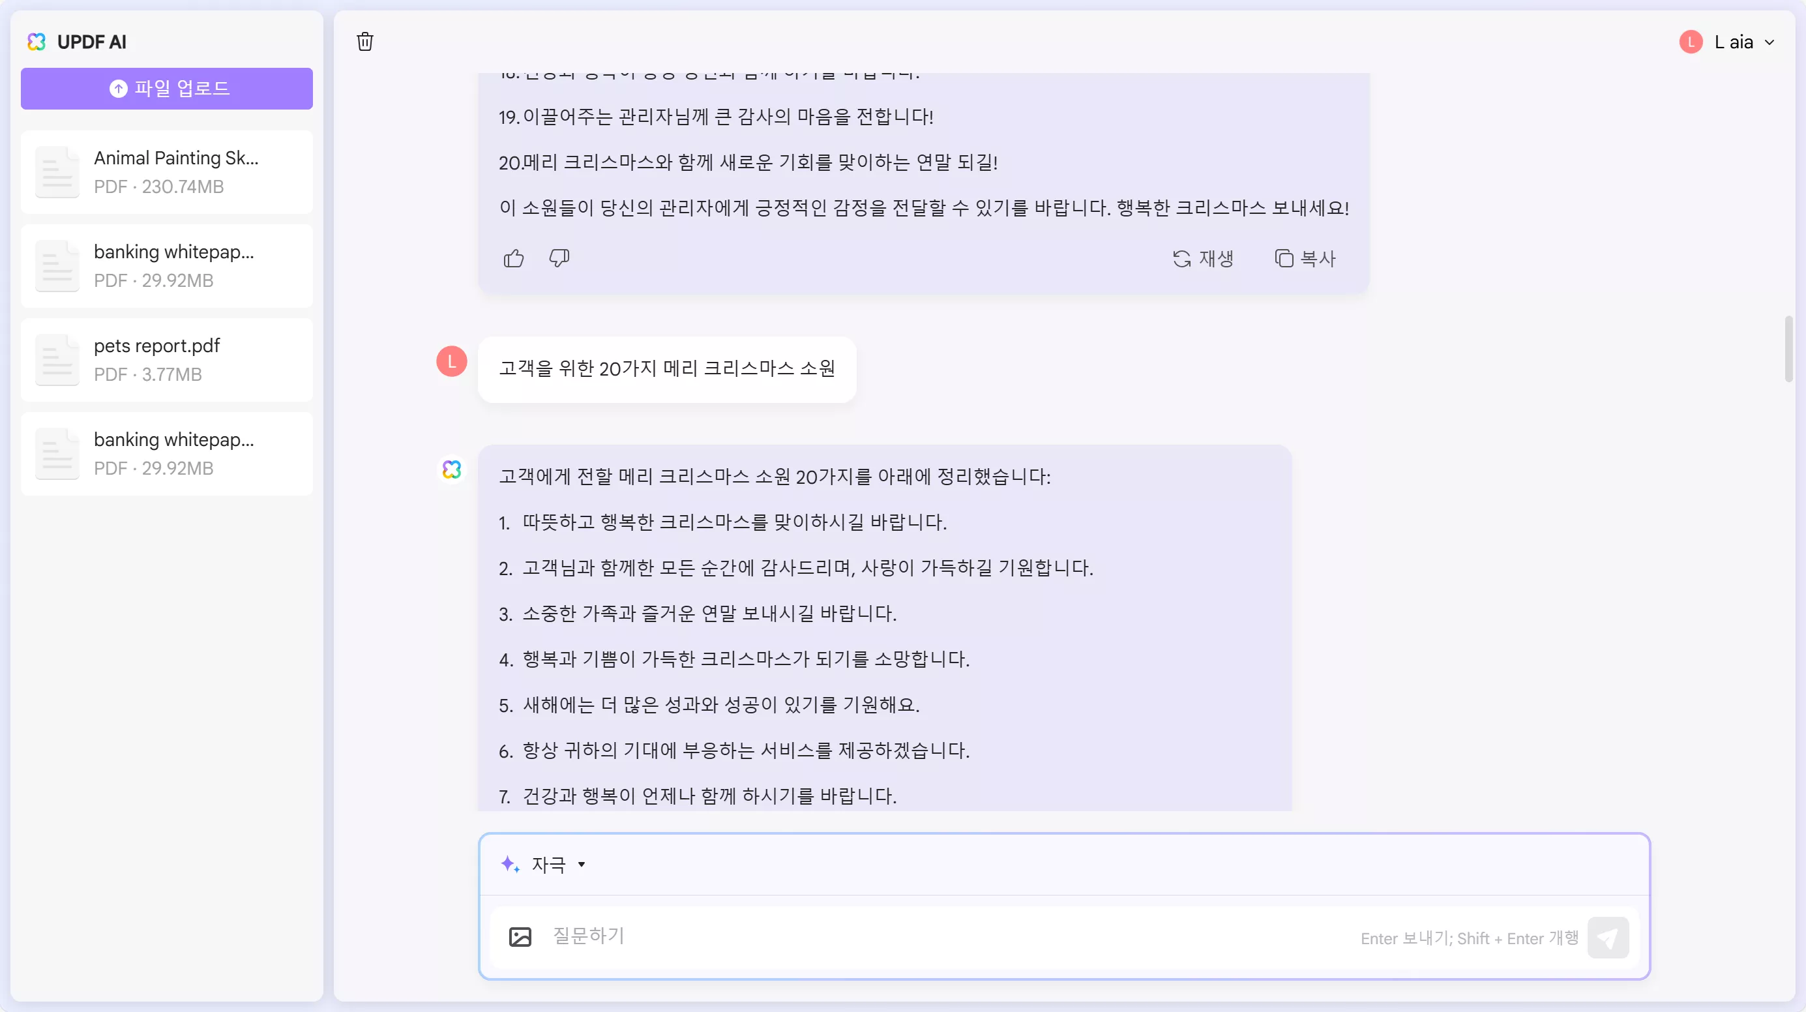1806x1012 pixels.
Task: Click the UPDF AI logo icon
Action: click(x=37, y=42)
